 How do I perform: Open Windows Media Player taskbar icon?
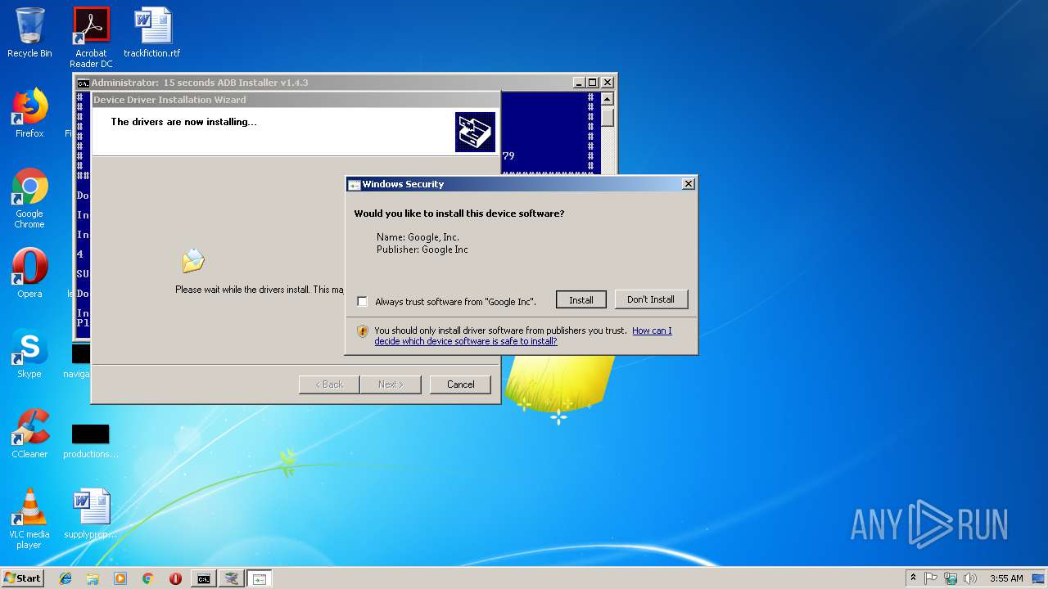120,578
